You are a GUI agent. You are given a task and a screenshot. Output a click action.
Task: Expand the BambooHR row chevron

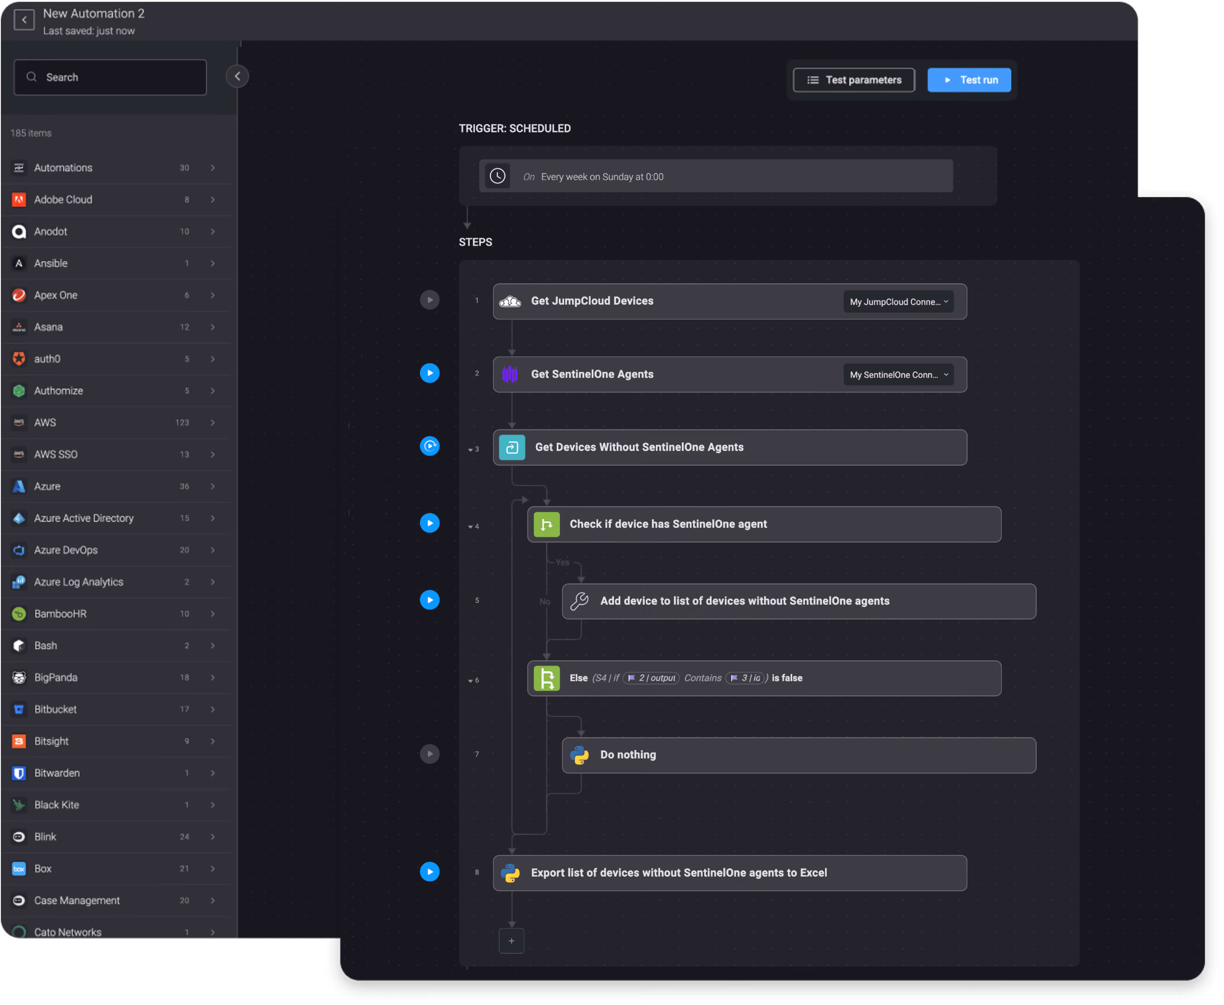(x=213, y=614)
